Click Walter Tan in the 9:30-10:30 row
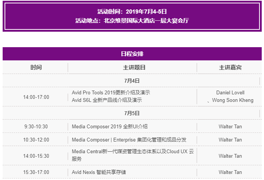Image resolution: width=264 pixels, height=180 pixels. coord(230,126)
